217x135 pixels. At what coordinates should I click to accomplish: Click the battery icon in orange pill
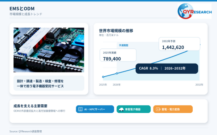[158, 109]
